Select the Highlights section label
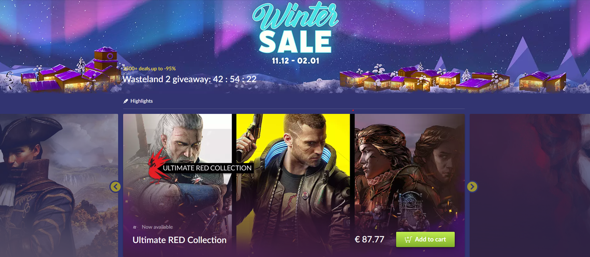Viewport: 590px width, 257px height. pyautogui.click(x=142, y=101)
